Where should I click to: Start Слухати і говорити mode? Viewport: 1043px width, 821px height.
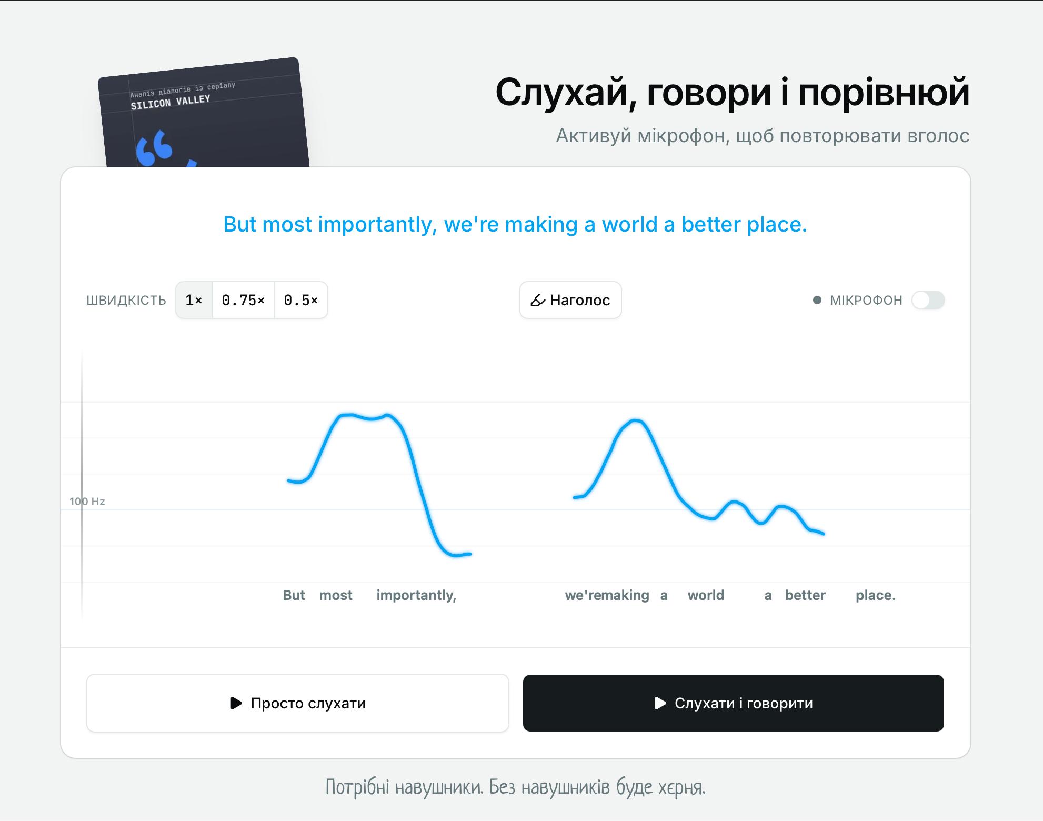tap(734, 703)
